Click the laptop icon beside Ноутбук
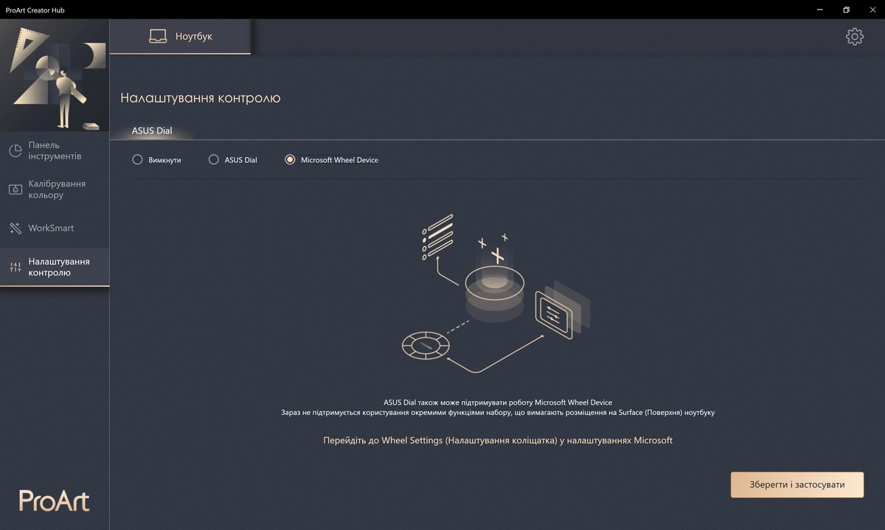This screenshot has height=530, width=885. [x=158, y=36]
